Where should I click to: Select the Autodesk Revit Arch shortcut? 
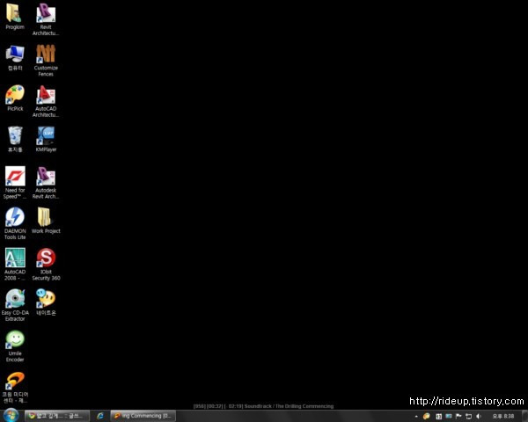point(46,182)
